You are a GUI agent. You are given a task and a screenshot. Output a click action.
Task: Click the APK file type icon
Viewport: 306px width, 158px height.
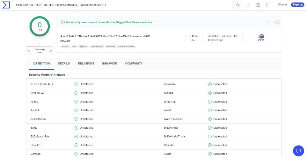(x=261, y=37)
